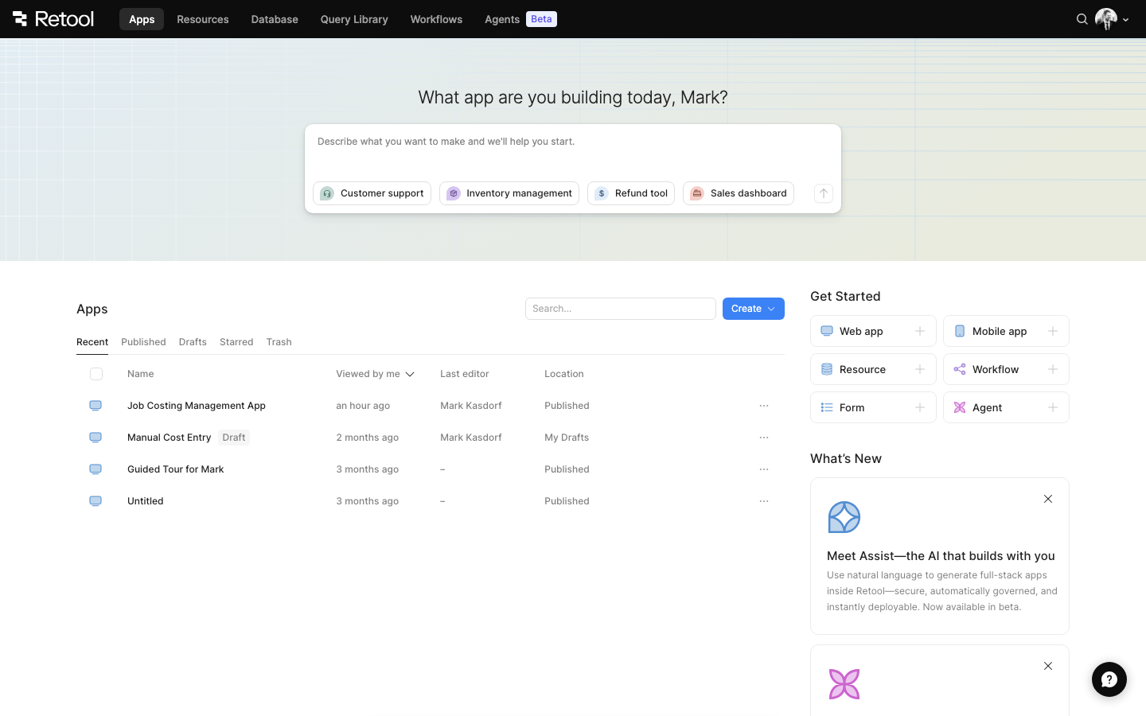Dismiss the Meet Assist announcement card
This screenshot has height=716, width=1146.
click(1047, 499)
